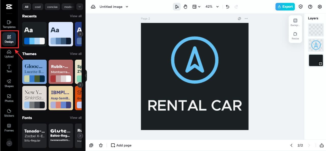The height and width of the screenshot is (151, 326).
Task: Open the layout options dropdown
Action: [x=196, y=7]
